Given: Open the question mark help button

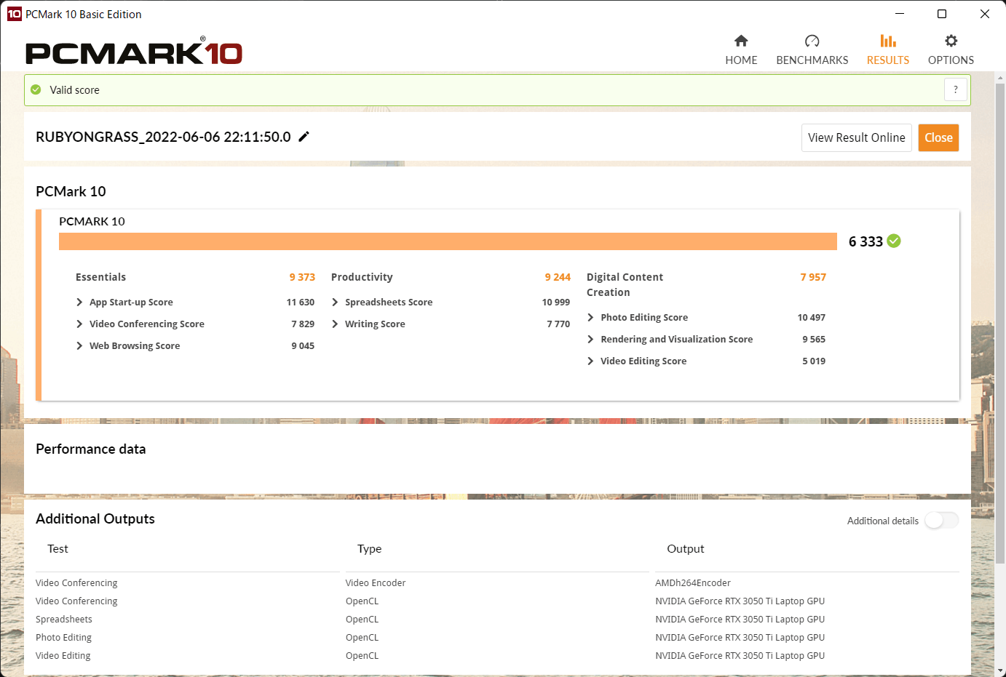Looking at the screenshot, I should click(x=956, y=89).
